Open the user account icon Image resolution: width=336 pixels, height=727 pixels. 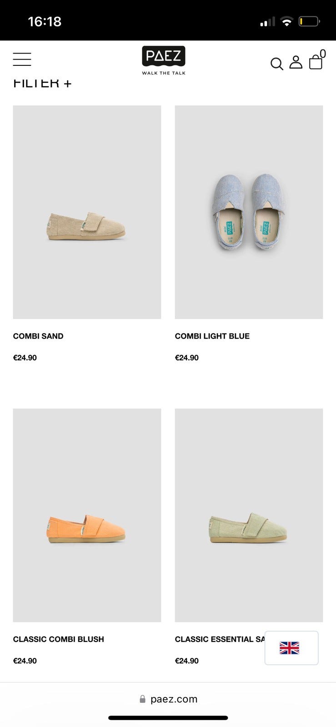tap(296, 62)
